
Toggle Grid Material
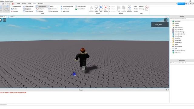coord(124,9)
